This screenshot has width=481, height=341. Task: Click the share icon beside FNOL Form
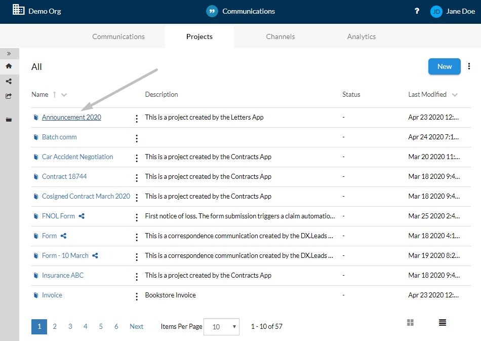click(82, 216)
